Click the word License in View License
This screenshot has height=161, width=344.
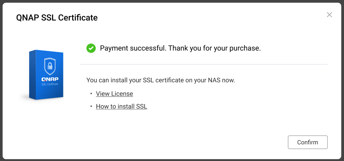pos(122,94)
